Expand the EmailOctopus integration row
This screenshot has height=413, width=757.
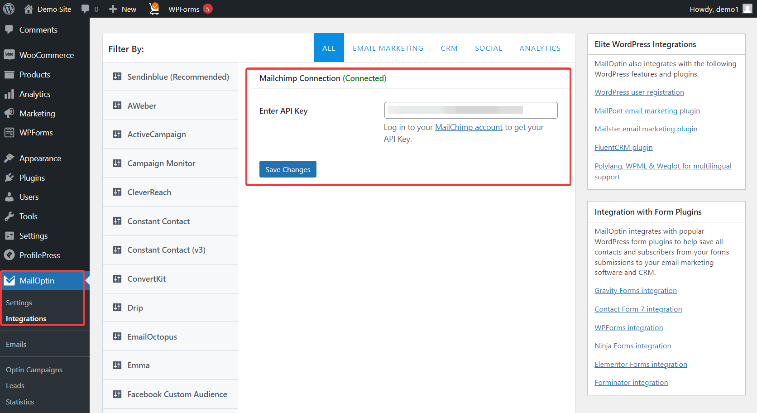[170, 336]
